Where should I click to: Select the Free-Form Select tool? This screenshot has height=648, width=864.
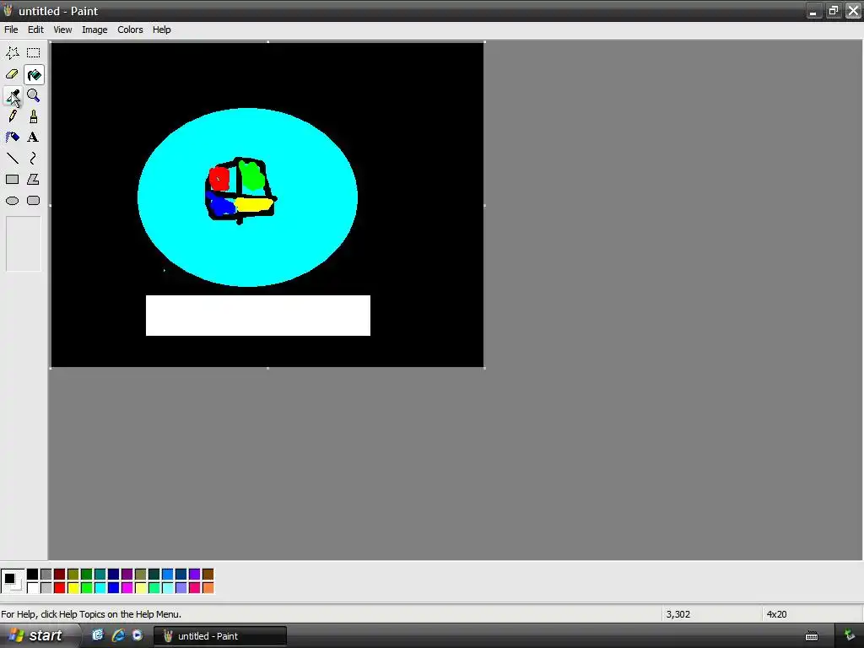[x=12, y=53]
